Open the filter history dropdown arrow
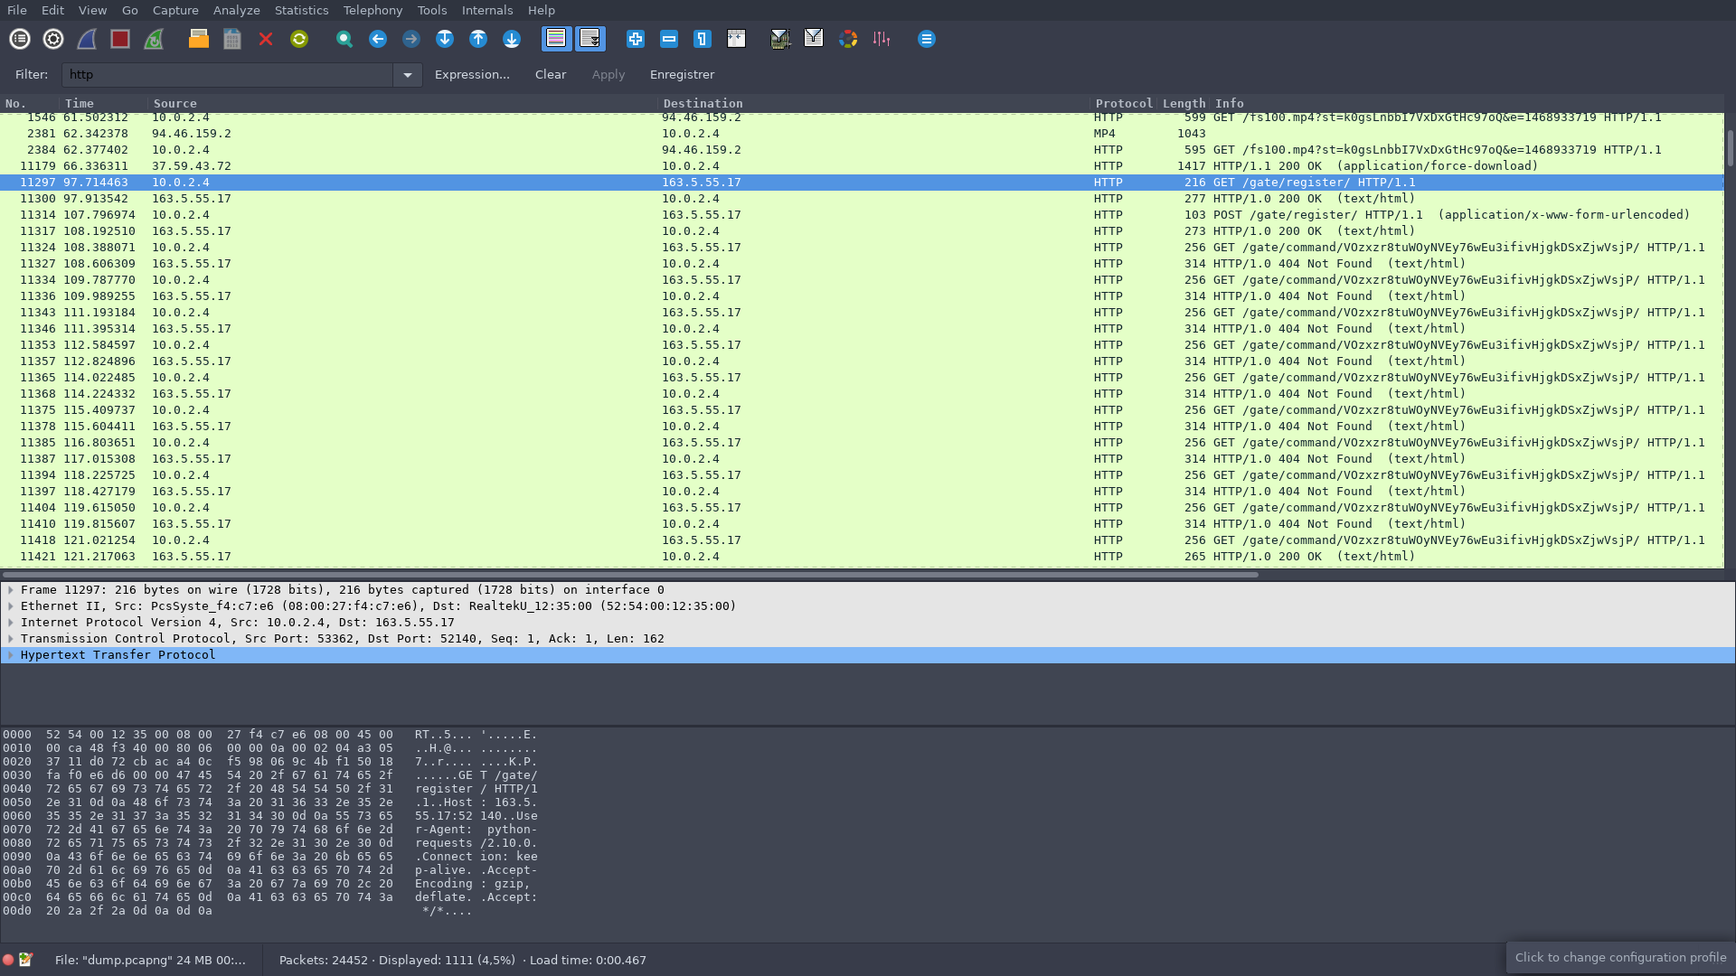Viewport: 1736px width, 976px height. pos(408,75)
